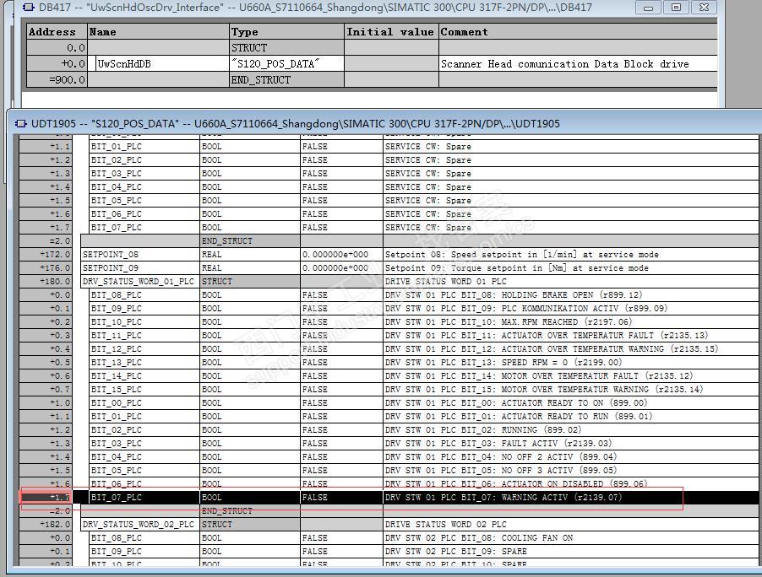Image resolution: width=762 pixels, height=577 pixels.
Task: Select the SETPOINT_08 name cell
Action: click(x=140, y=254)
